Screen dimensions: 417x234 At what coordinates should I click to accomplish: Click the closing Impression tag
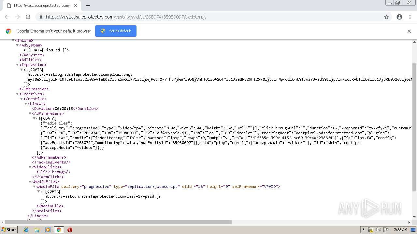click(x=34, y=89)
